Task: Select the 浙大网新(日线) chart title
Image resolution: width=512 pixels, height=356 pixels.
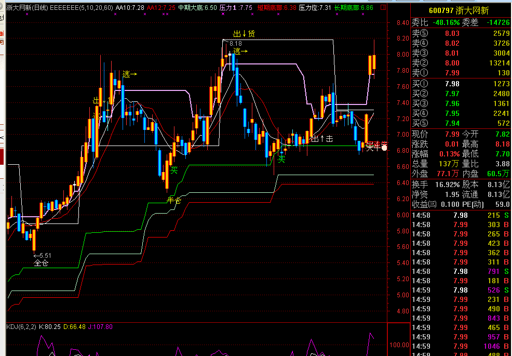Action: pyautogui.click(x=26, y=8)
